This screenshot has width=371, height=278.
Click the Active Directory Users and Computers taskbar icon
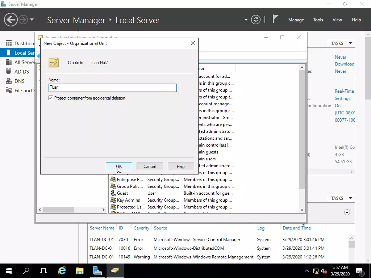[115, 271]
